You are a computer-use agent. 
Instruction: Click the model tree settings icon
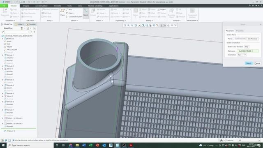click(22, 28)
